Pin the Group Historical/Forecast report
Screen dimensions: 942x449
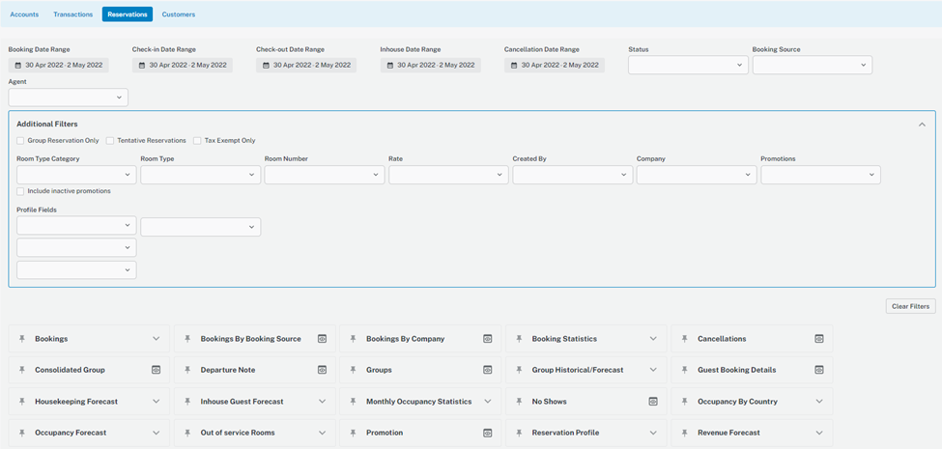click(519, 370)
